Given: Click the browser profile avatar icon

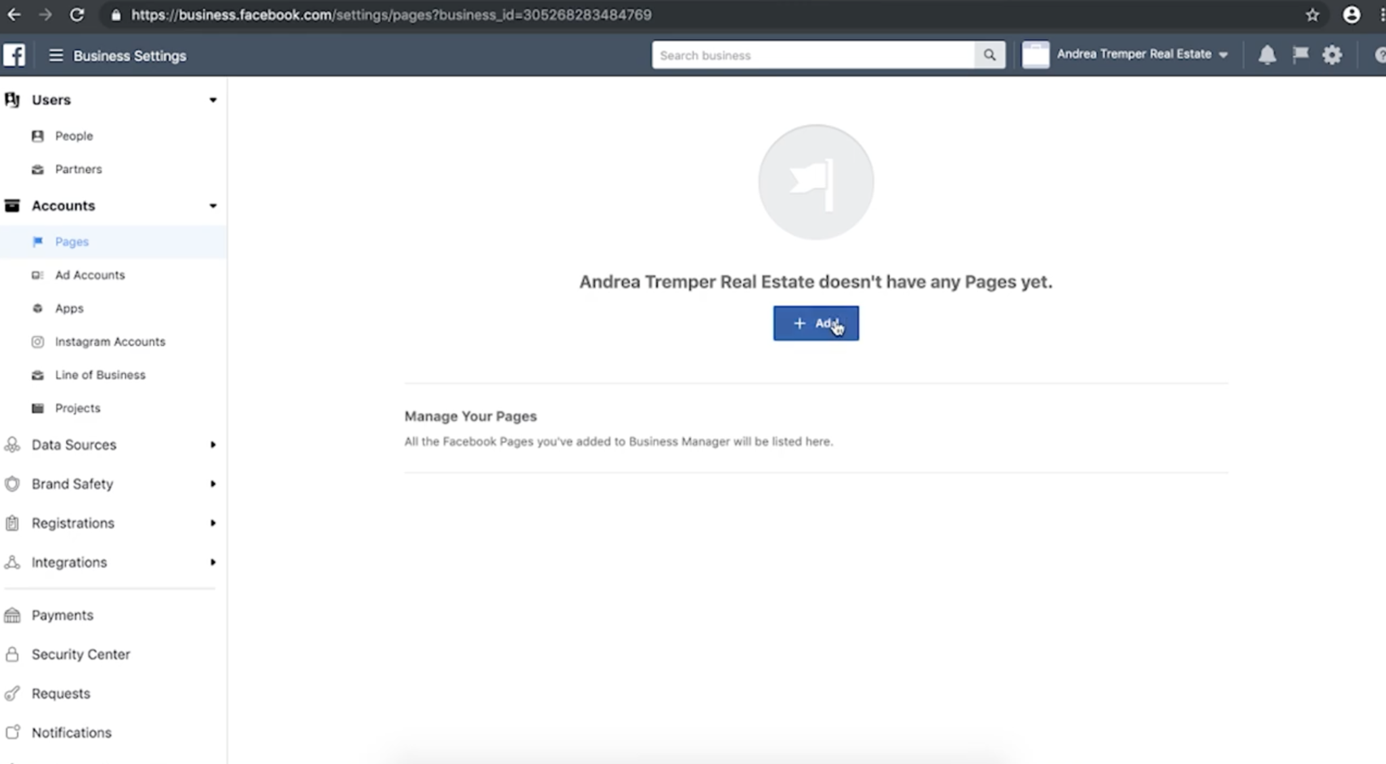Looking at the screenshot, I should point(1351,14).
